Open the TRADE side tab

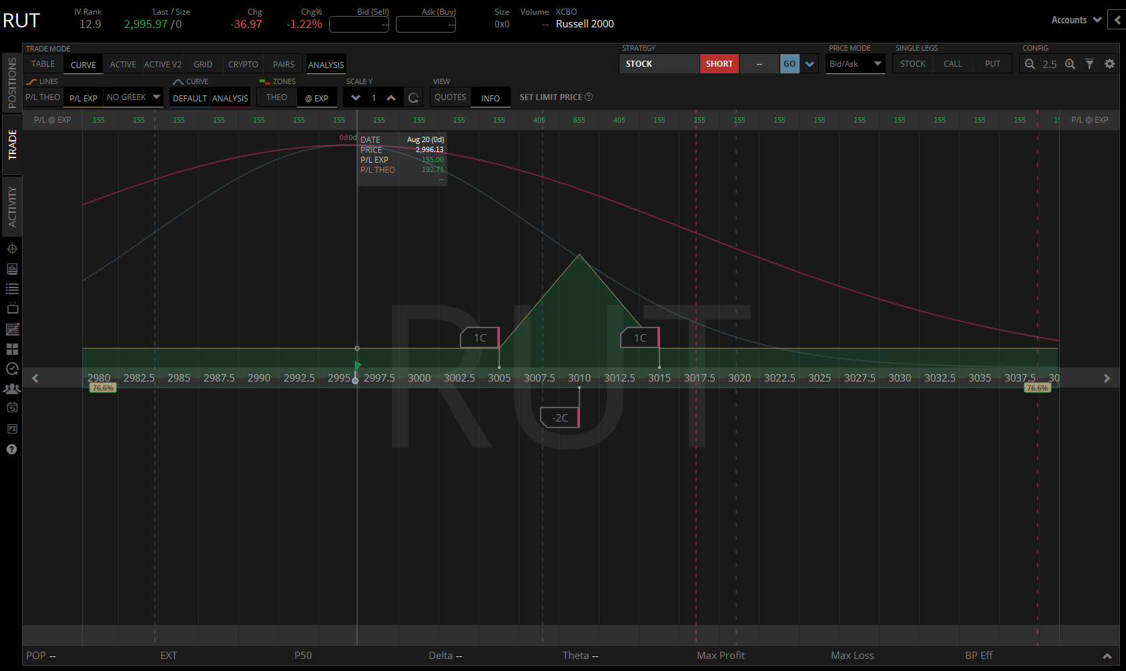point(12,145)
